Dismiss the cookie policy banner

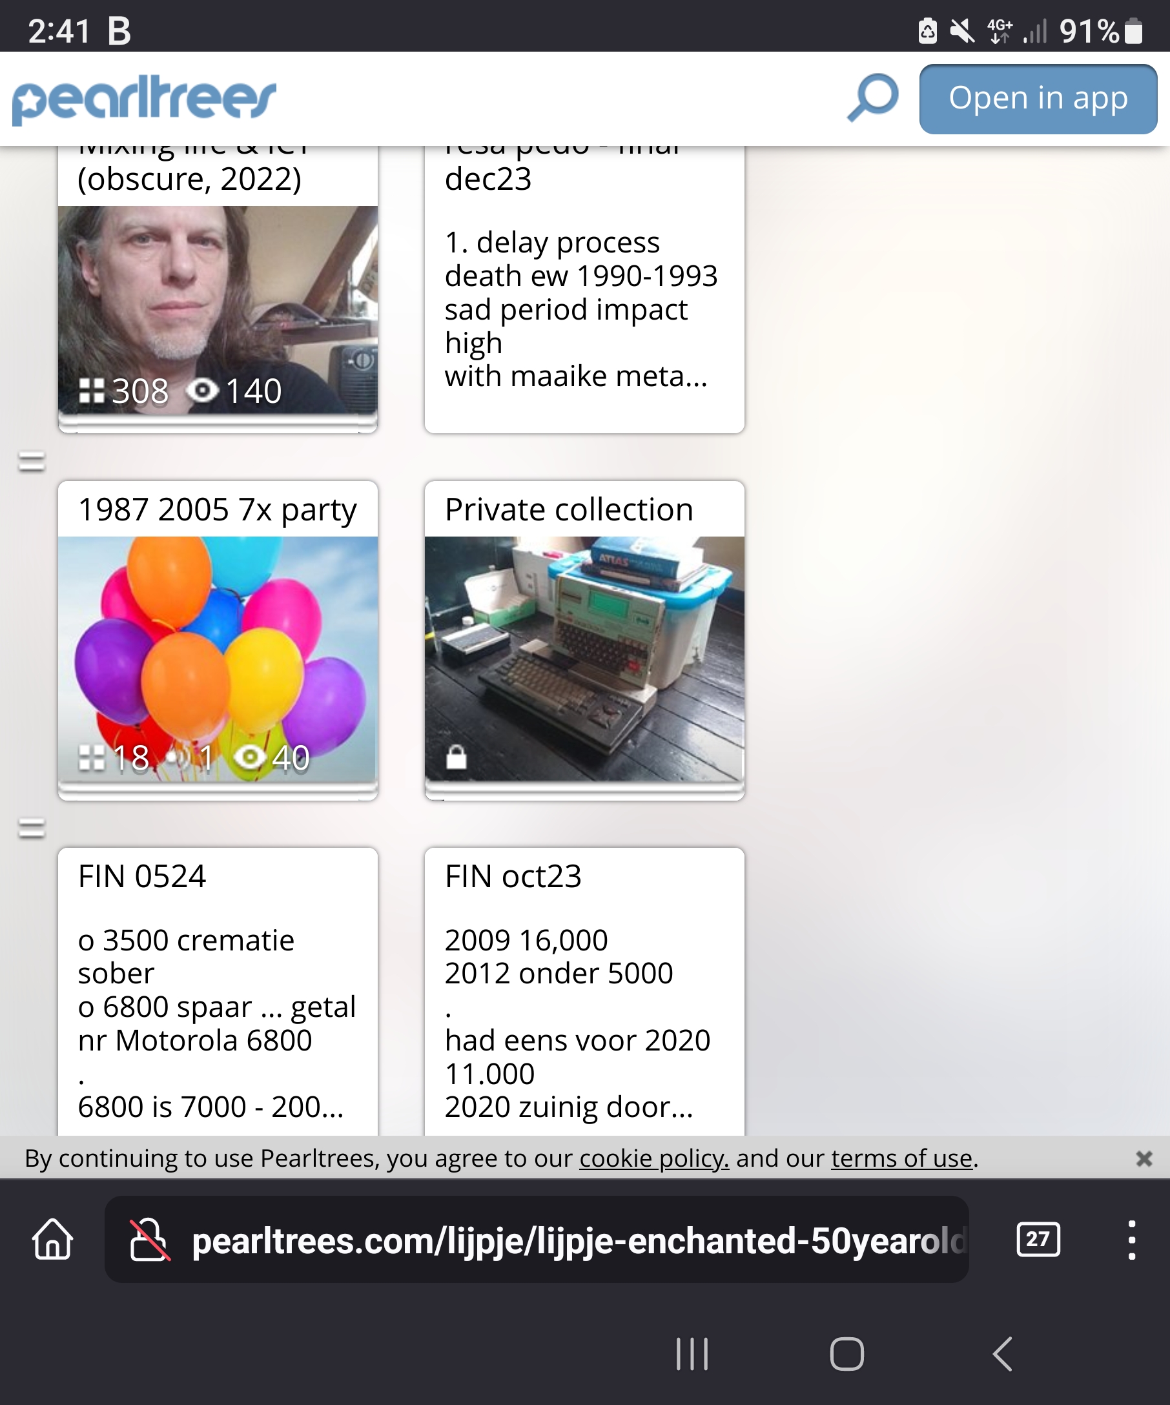click(1144, 1158)
